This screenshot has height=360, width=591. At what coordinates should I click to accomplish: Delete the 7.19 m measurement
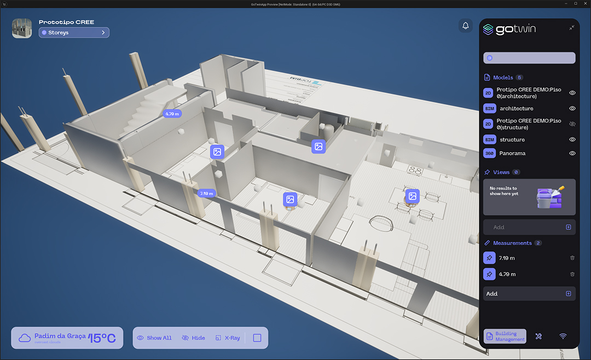pyautogui.click(x=572, y=258)
